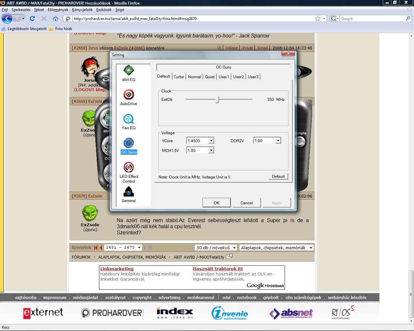The width and height of the screenshot is (414, 331).
Task: Switch to the Turbo tab
Action: point(179,77)
